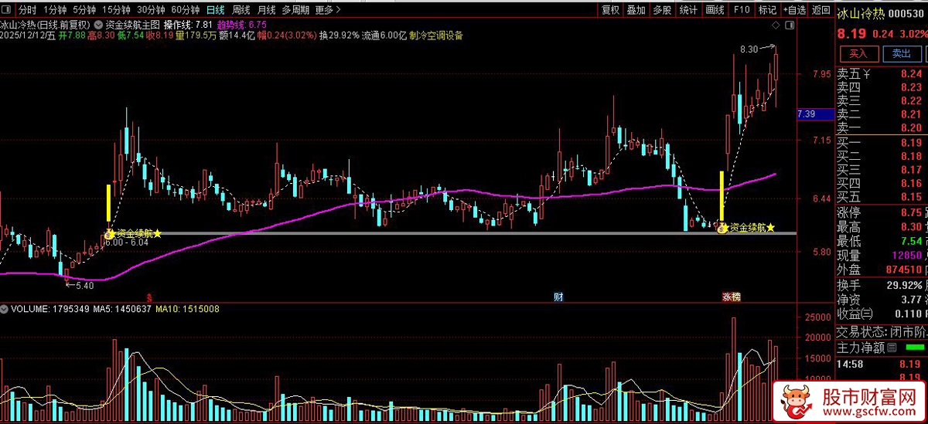
Task: Open the 画线 drawing tool
Action: 715,10
